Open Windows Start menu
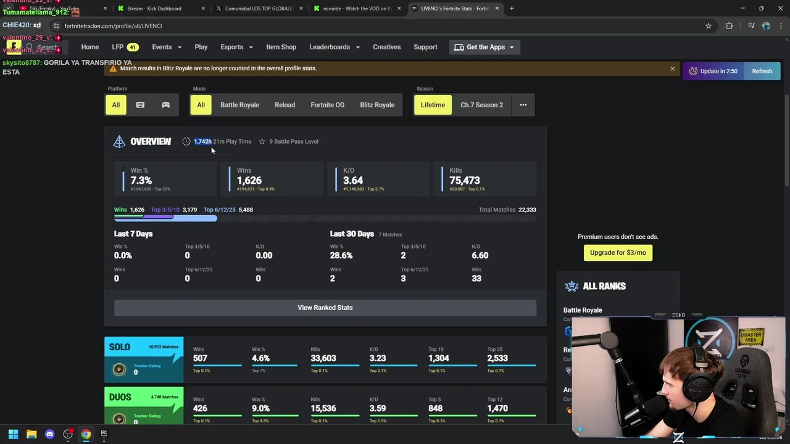The height and width of the screenshot is (444, 790). click(13, 434)
